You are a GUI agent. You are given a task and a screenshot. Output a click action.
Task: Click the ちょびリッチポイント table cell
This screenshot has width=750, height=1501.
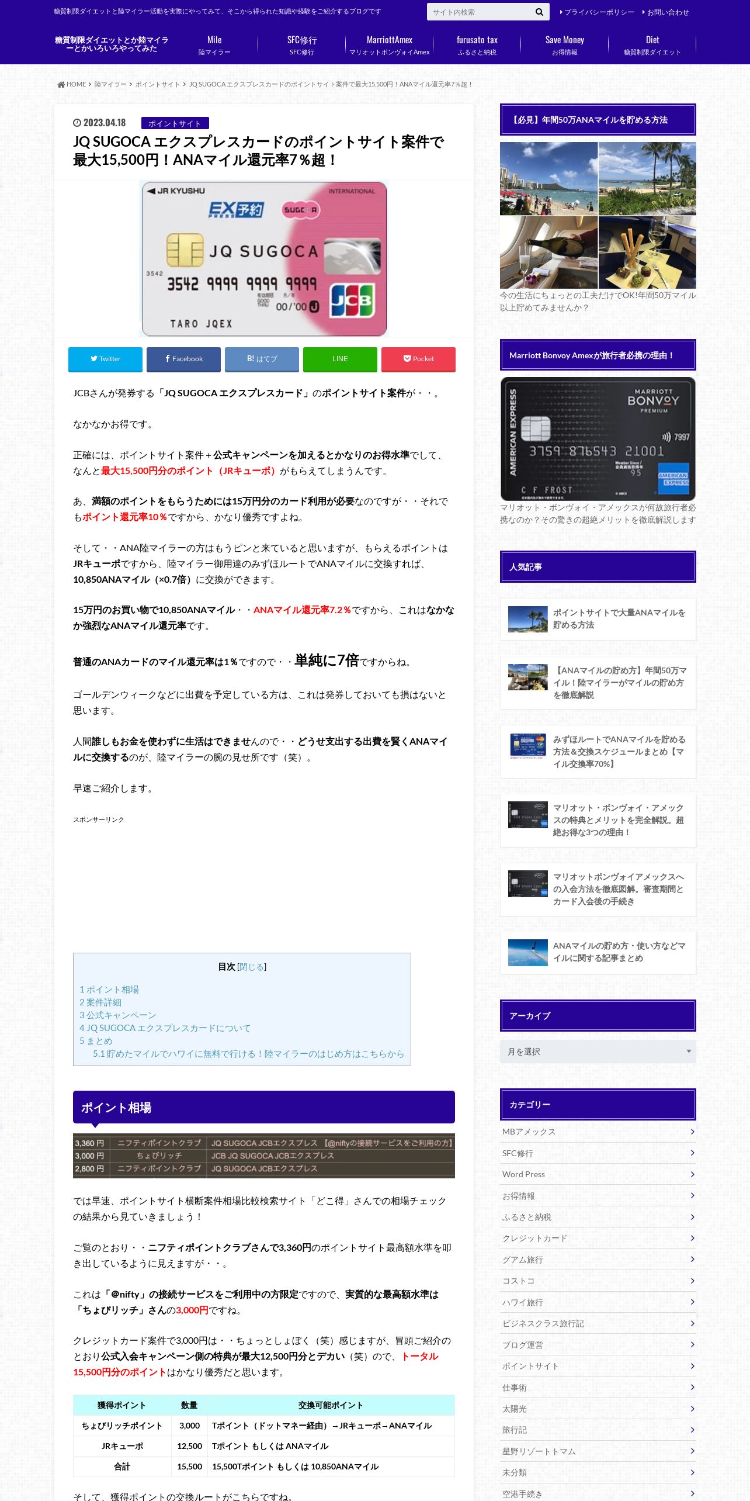pyautogui.click(x=122, y=1426)
